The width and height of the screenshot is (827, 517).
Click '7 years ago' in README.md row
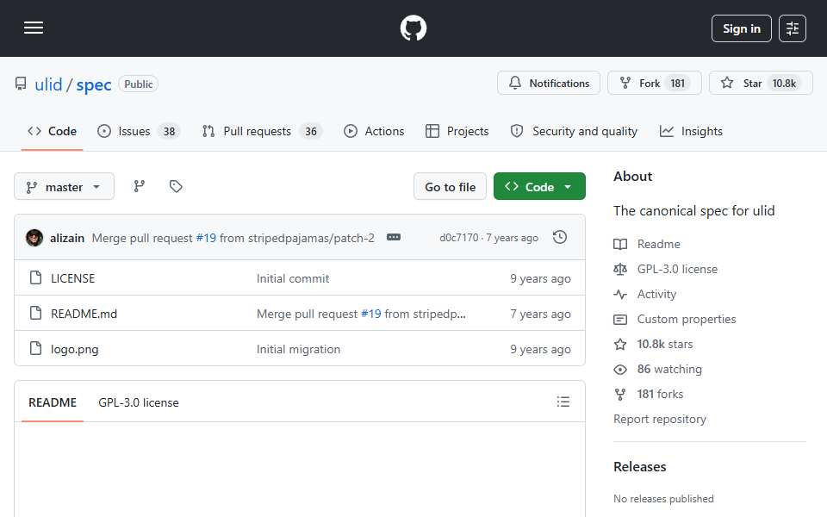click(540, 314)
